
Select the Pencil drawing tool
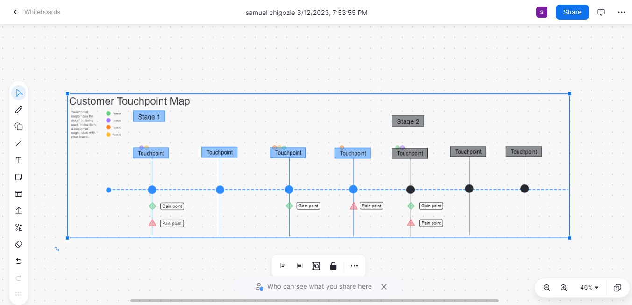[19, 110]
